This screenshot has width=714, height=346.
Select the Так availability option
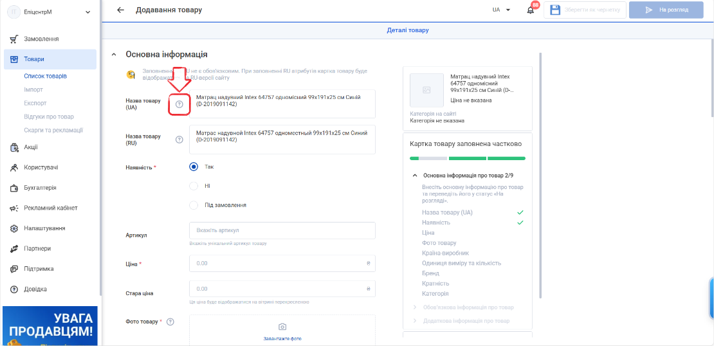pyautogui.click(x=194, y=167)
